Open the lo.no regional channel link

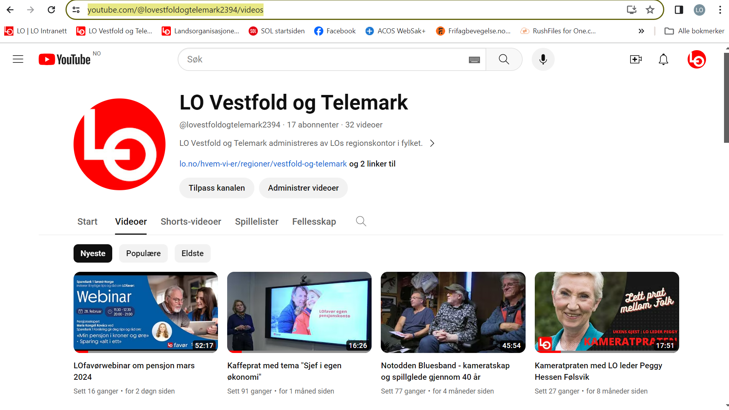click(x=263, y=163)
